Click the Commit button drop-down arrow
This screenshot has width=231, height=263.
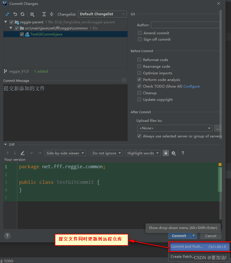click(194, 236)
